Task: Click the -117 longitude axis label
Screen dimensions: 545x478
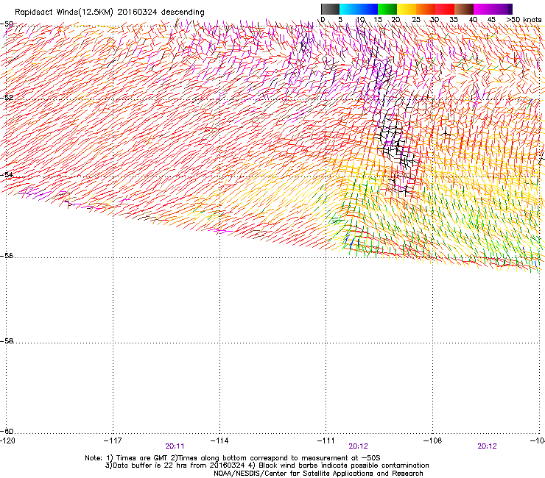Action: click(x=113, y=440)
